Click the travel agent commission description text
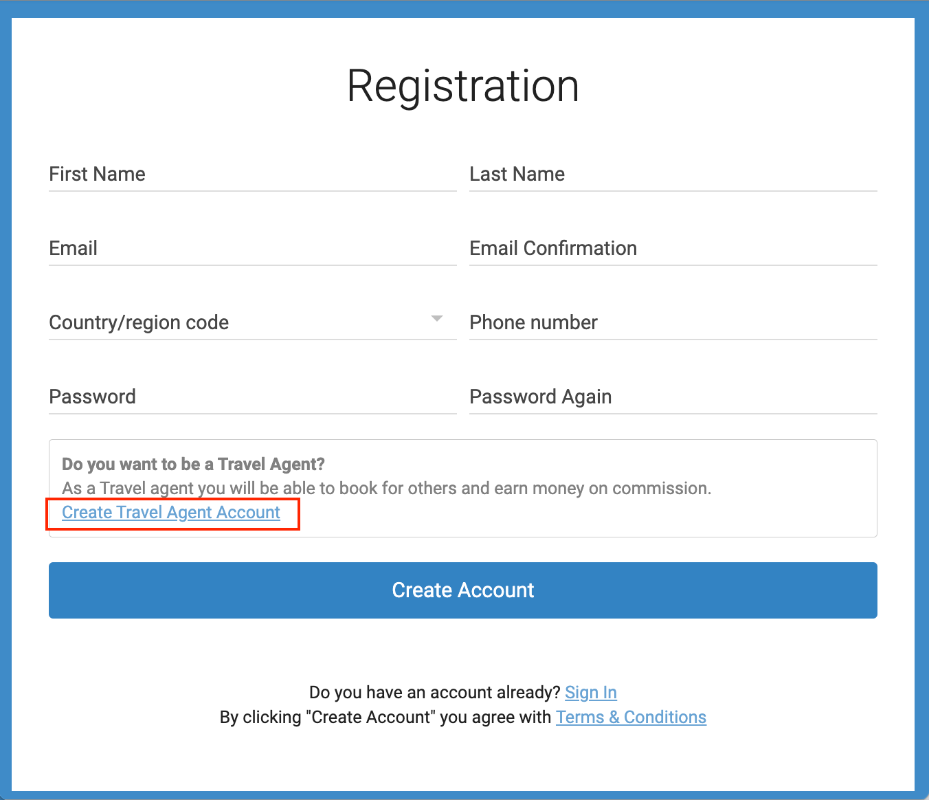This screenshot has width=929, height=800. click(386, 489)
